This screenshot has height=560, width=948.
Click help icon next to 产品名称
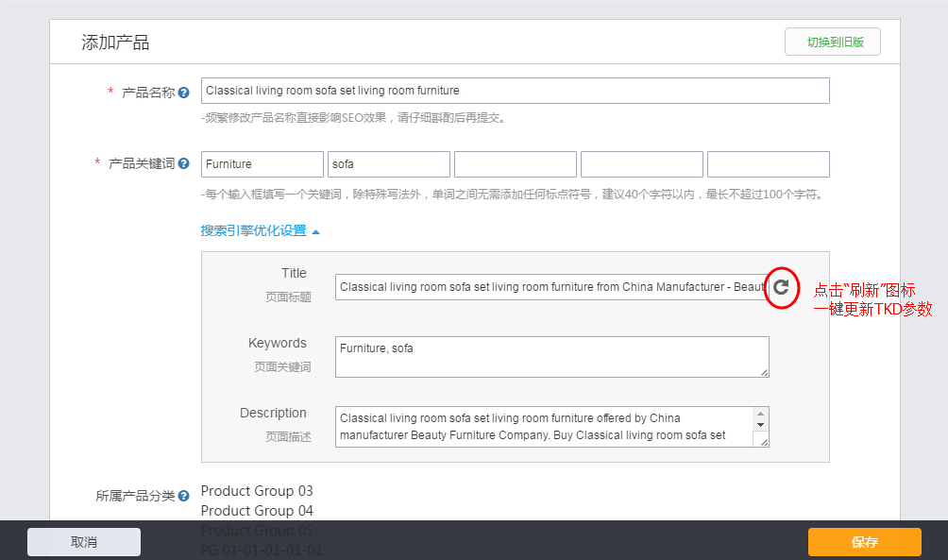click(x=184, y=93)
